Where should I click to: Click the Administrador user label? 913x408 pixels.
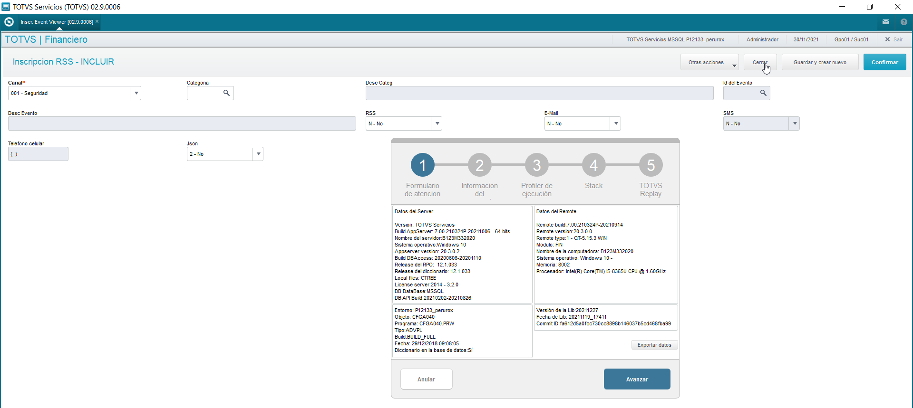coord(762,39)
